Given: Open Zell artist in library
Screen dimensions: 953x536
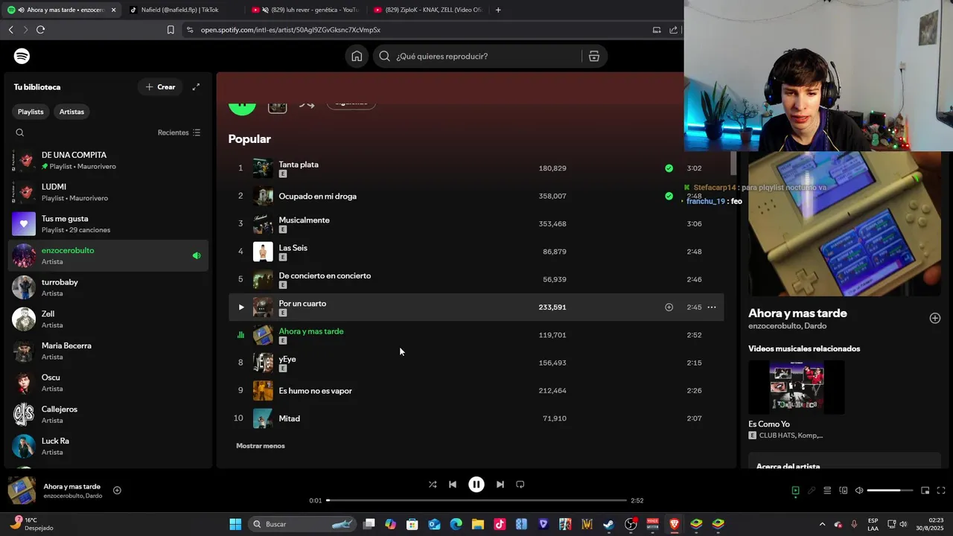Looking at the screenshot, I should (x=108, y=319).
